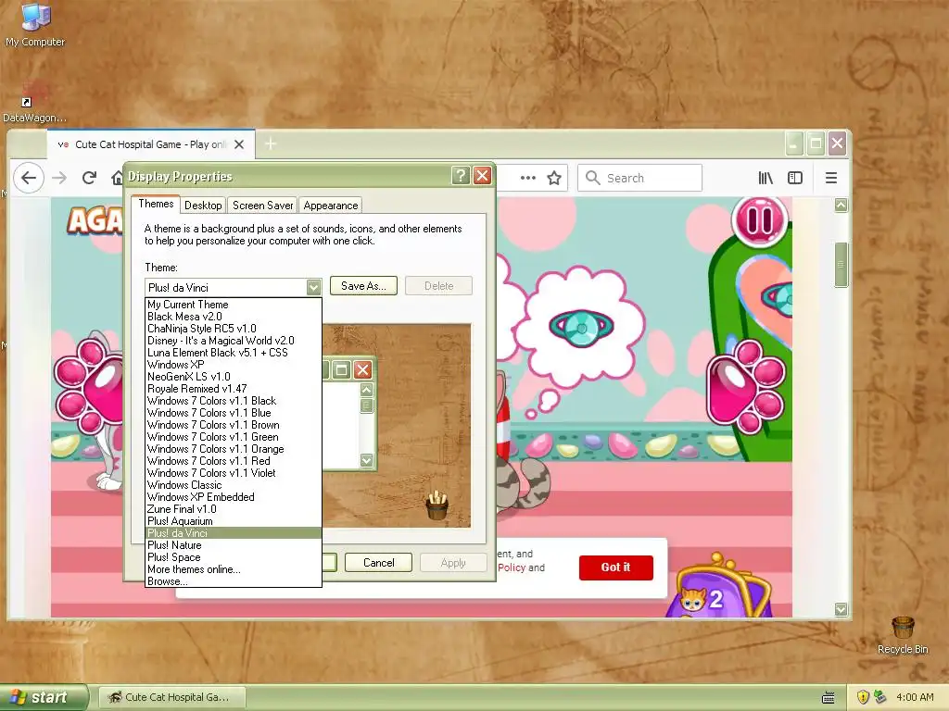
Task: Choose Browse... in theme list
Action: click(234, 581)
